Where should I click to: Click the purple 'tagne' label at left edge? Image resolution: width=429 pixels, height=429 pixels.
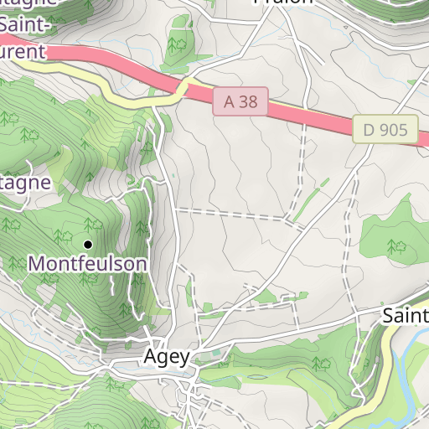click(25, 183)
